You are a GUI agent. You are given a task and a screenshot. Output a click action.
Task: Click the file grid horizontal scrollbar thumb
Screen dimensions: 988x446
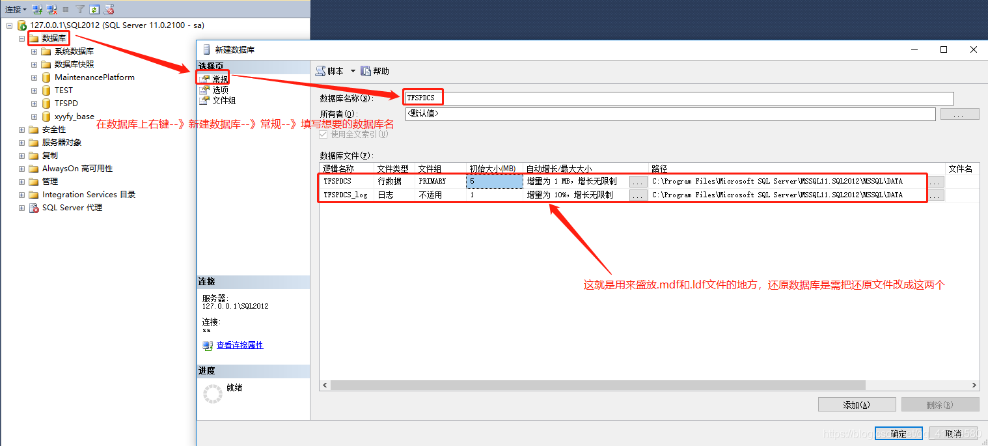598,385
